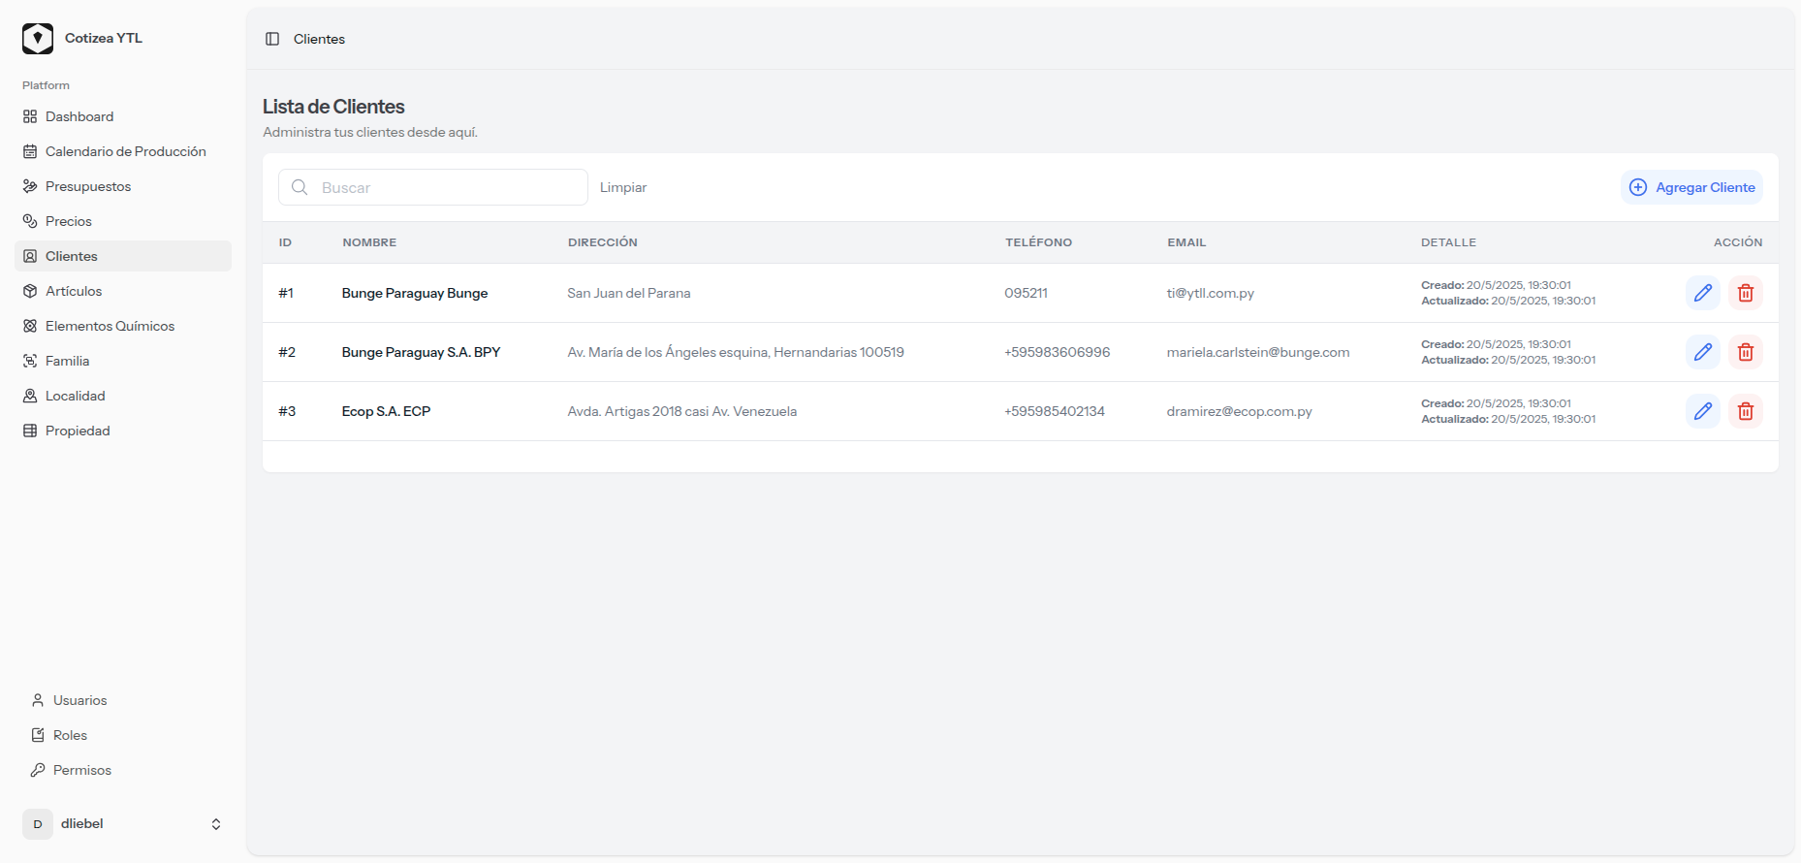Go to the Permisos page

click(81, 770)
